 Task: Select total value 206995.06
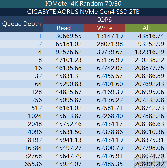click(x=149, y=92)
